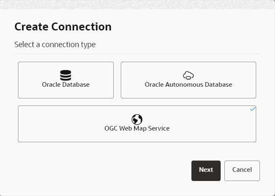The height and width of the screenshot is (196, 275).
Task: Click the globe icon for Web Map Service
Action: click(137, 119)
